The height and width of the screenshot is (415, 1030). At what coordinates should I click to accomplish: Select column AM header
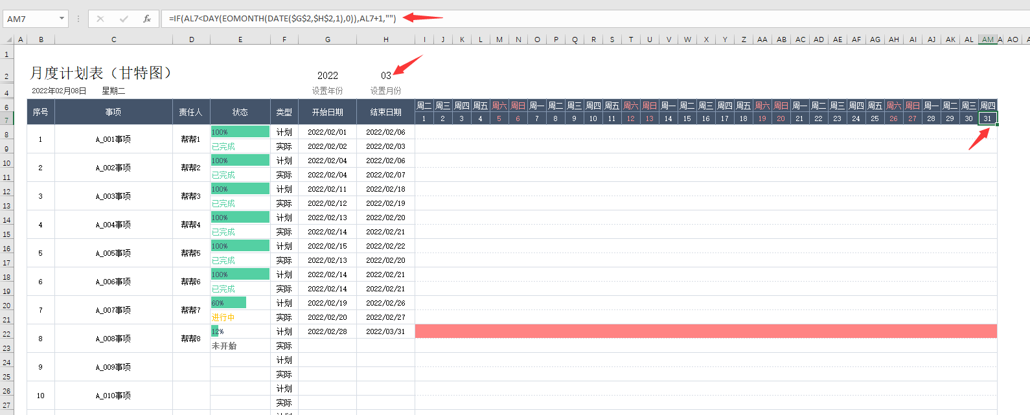click(x=988, y=39)
